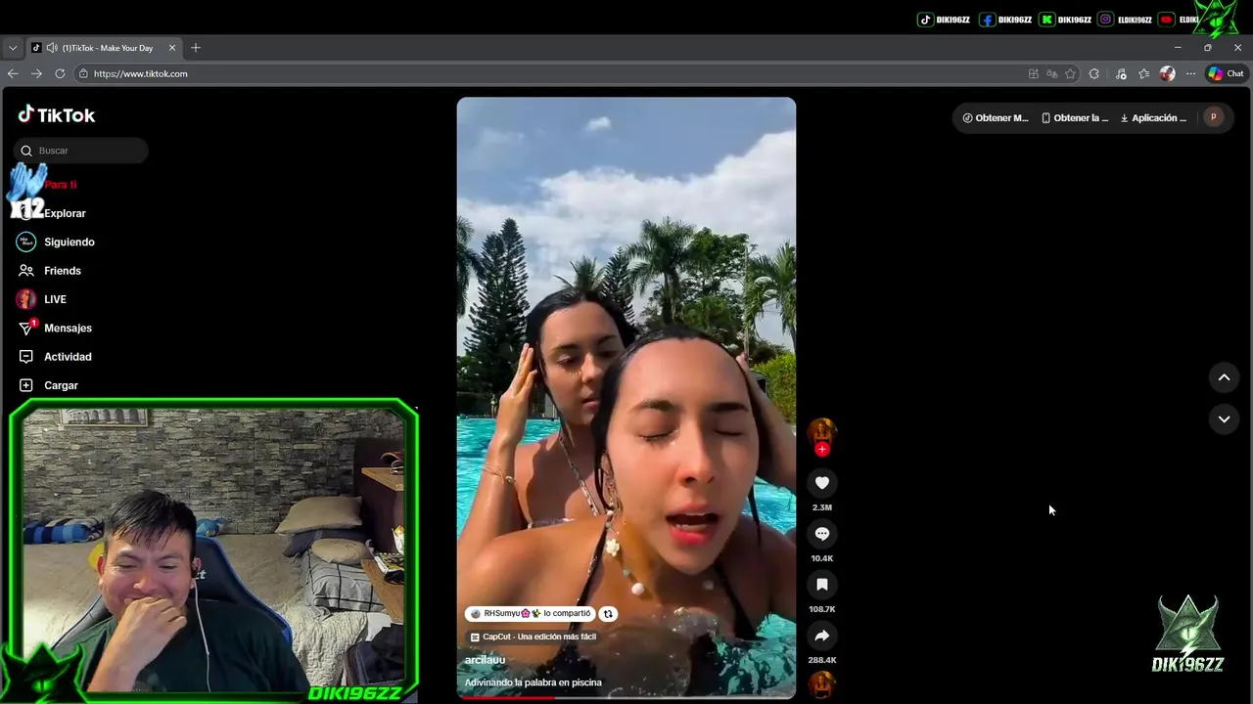The height and width of the screenshot is (704, 1253).
Task: Mute the tab via speaker icon
Action: [x=51, y=48]
